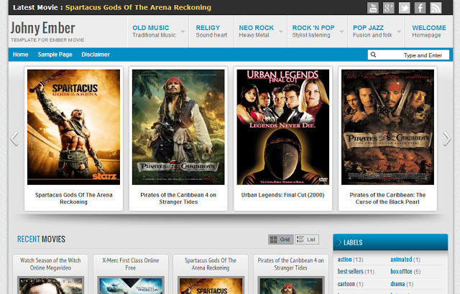Open recent post Pirates of the Caribbean 4
The image size is (460, 294).
[x=290, y=264]
